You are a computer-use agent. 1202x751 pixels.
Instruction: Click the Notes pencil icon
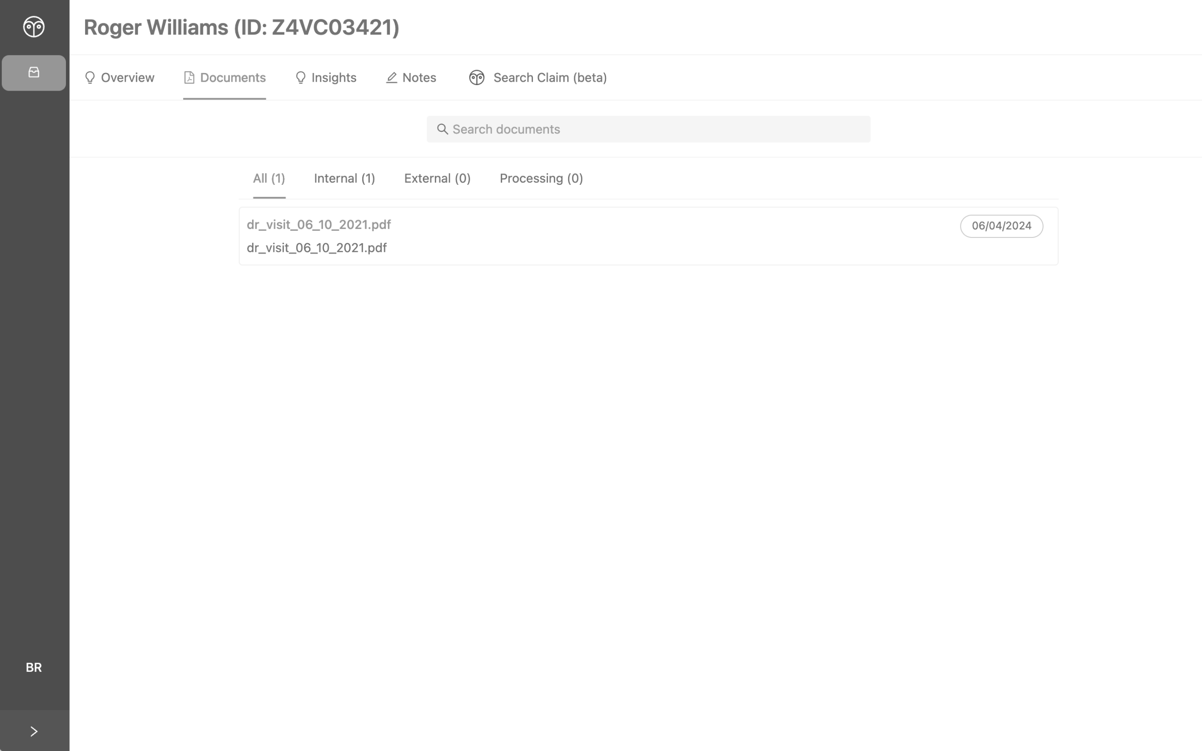[391, 78]
